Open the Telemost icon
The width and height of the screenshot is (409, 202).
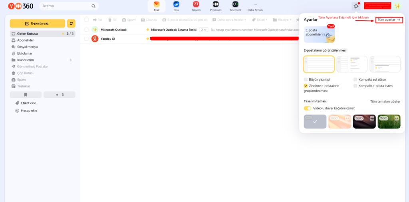[235, 4]
